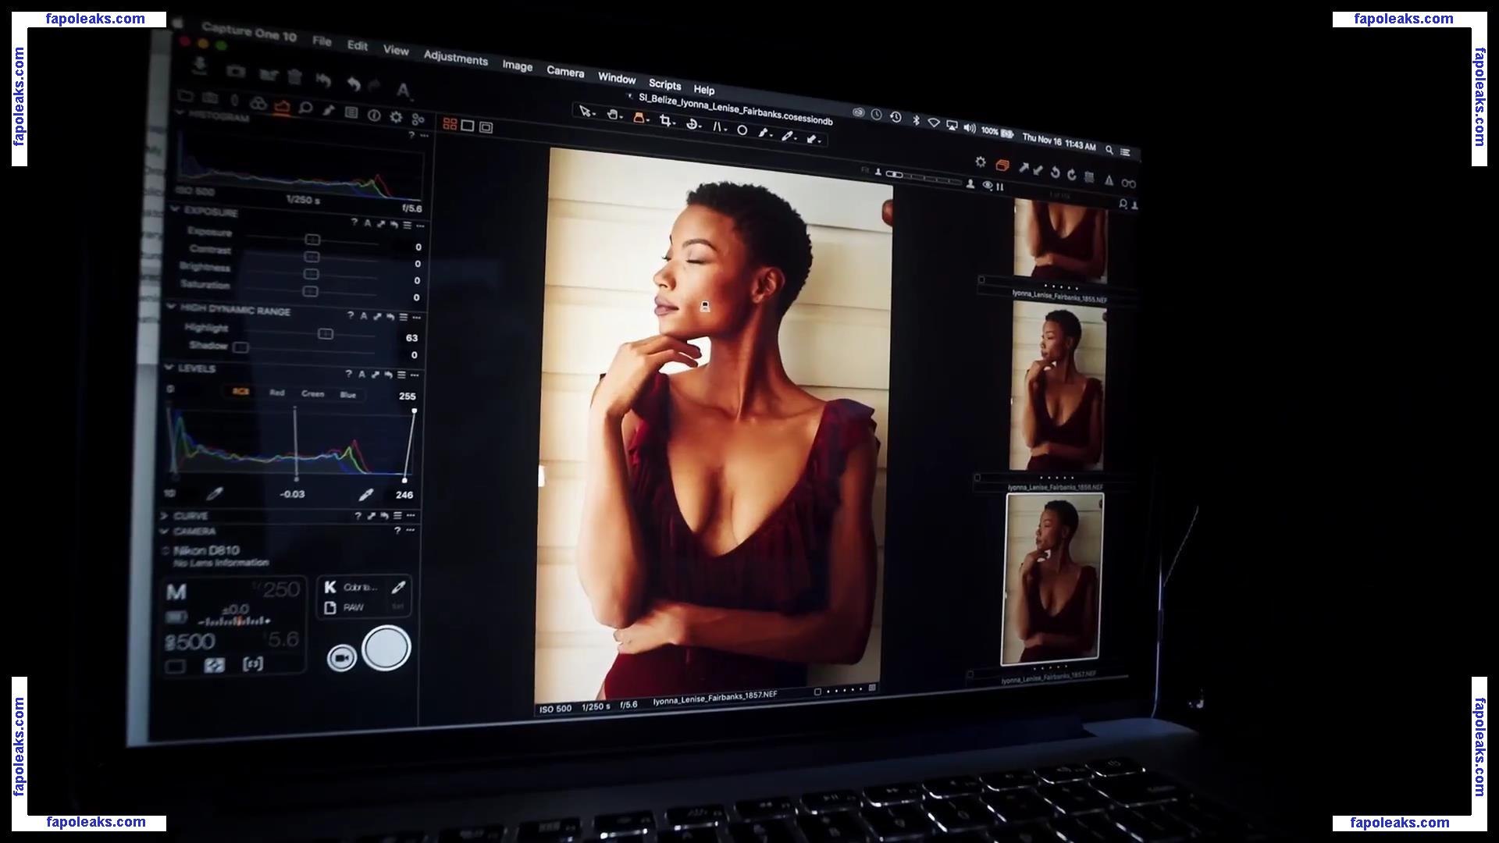Select the orange Loupe tool
Viewport: 1499px width, 843px height.
pos(640,119)
